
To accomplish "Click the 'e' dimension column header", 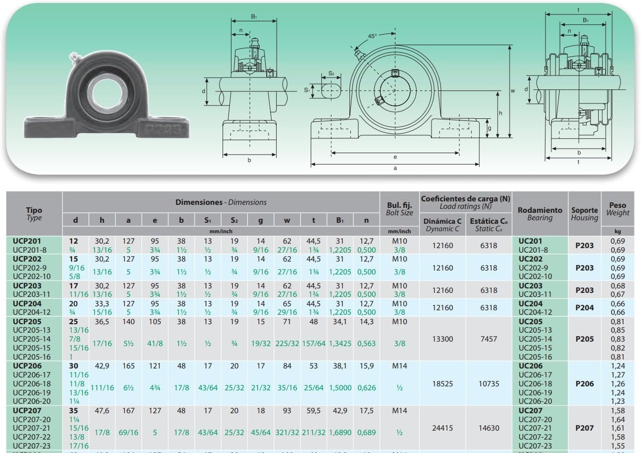I will pos(155,220).
